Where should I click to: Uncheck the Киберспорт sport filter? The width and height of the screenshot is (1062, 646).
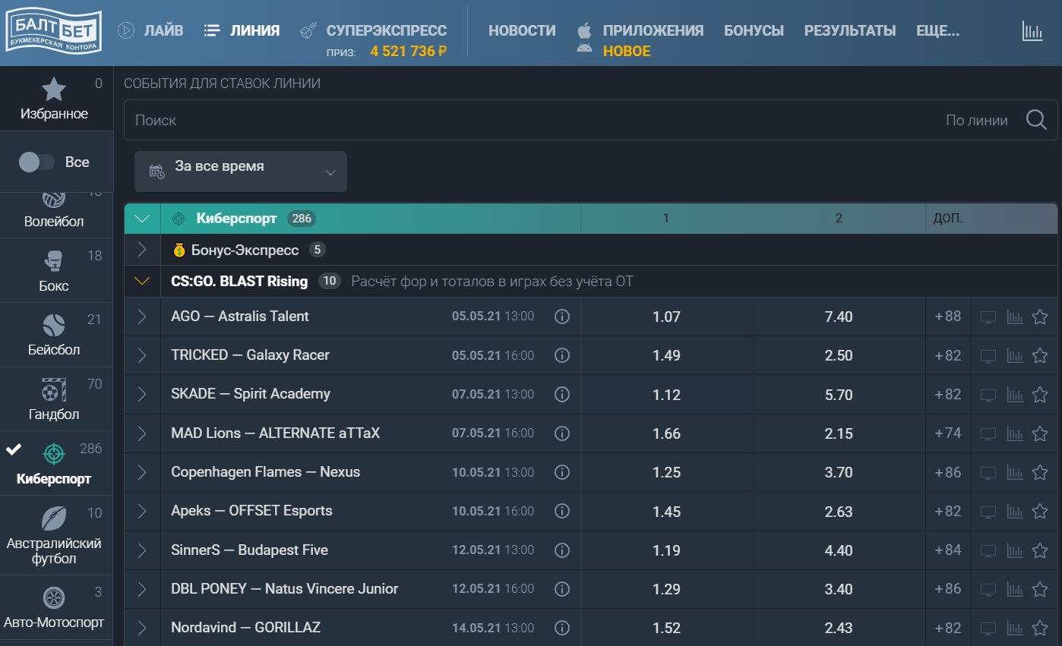pos(14,449)
